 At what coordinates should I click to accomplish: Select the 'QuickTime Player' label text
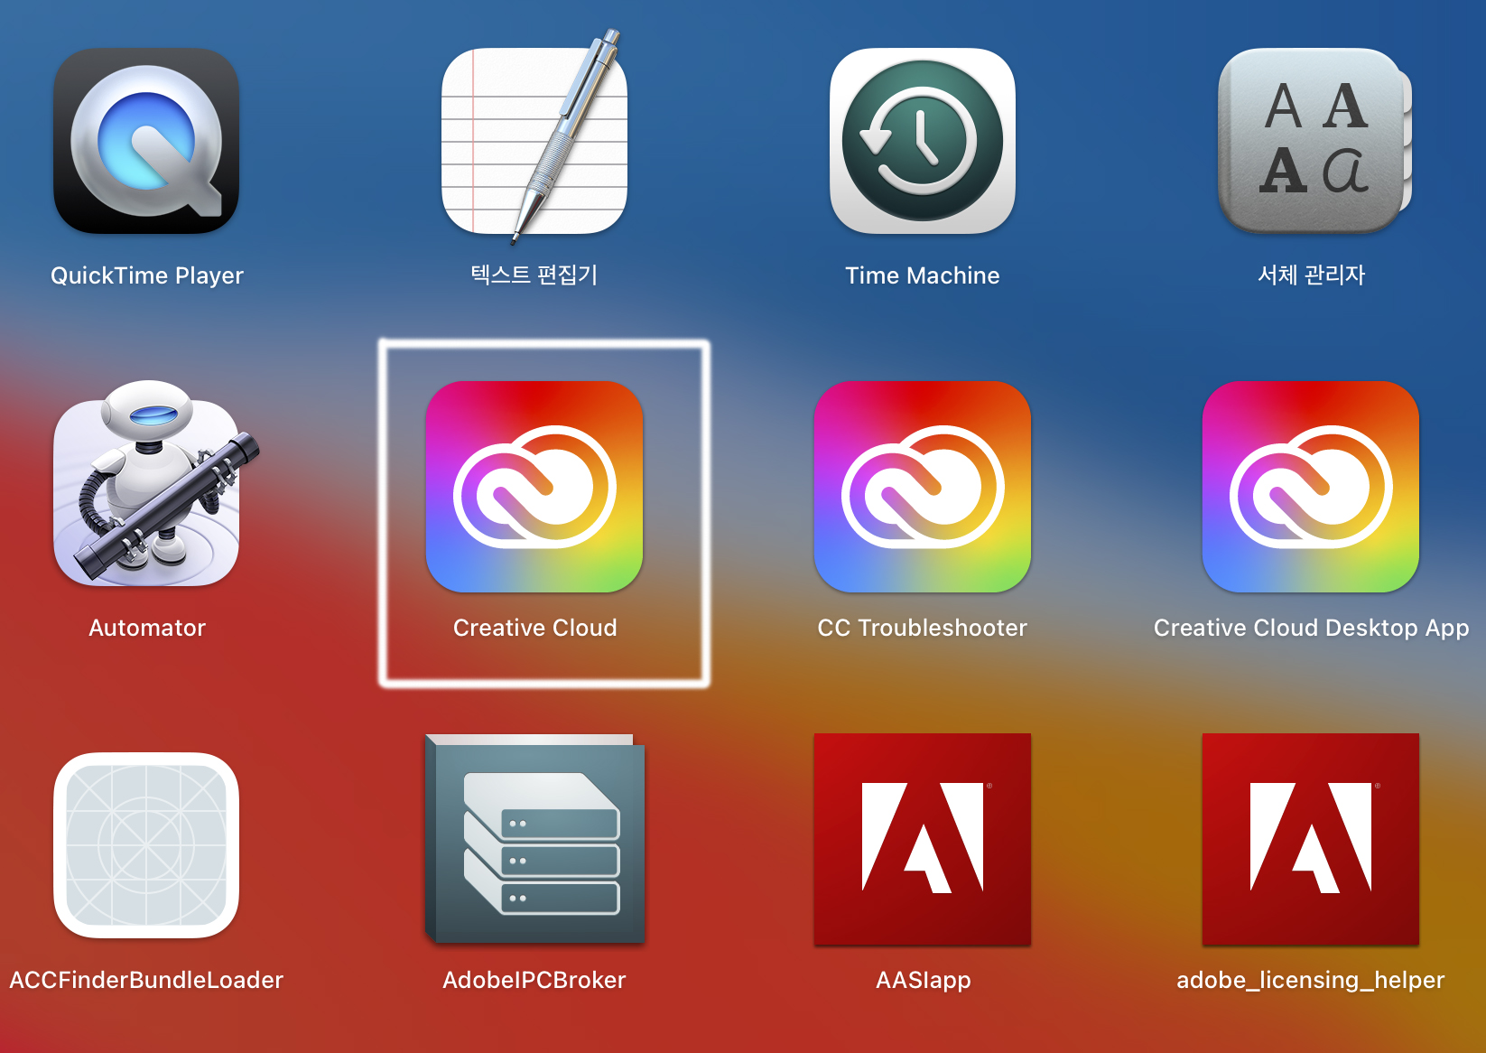[147, 275]
